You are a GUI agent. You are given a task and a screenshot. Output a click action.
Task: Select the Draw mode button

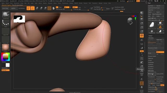click(x=33, y=8)
